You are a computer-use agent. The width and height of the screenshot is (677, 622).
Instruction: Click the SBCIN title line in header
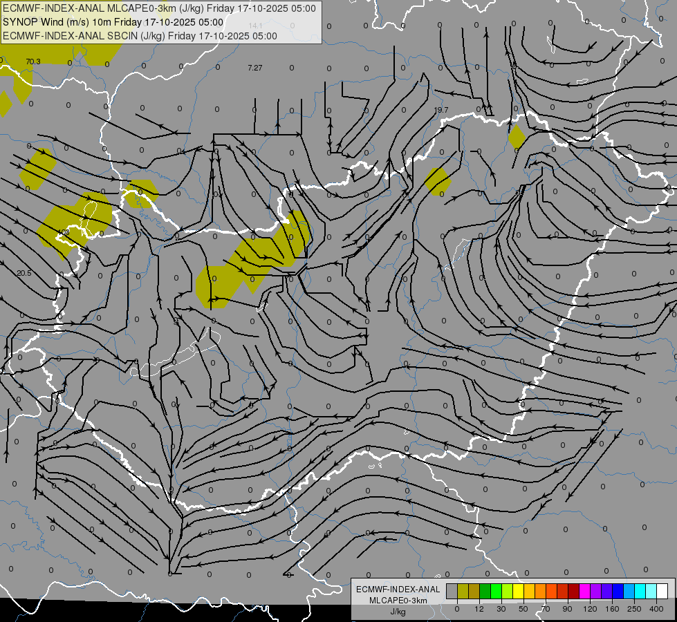[140, 36]
